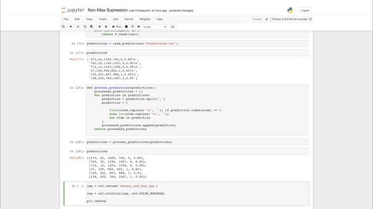Screen dimensions: 373x209
Task: Click output row '[673, 62, 1209, 740, 0, 0.89]'
Action: click(115, 158)
